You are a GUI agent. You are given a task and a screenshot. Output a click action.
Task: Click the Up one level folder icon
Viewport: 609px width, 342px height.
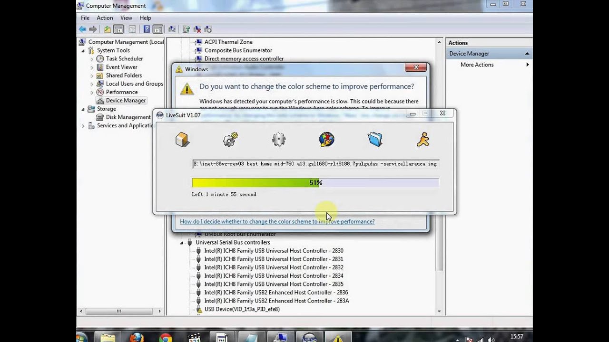[x=108, y=29]
